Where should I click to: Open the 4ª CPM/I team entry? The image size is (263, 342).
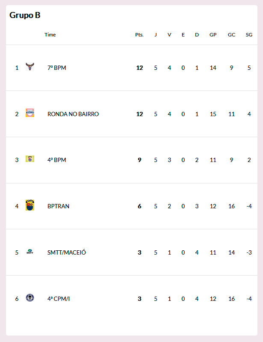[59, 299]
